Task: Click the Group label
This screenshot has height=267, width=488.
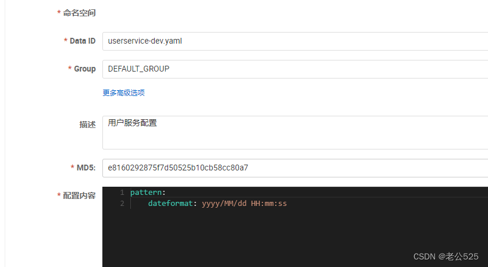Action: (x=85, y=69)
